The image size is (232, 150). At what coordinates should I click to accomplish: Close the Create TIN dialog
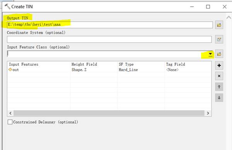click(224, 7)
